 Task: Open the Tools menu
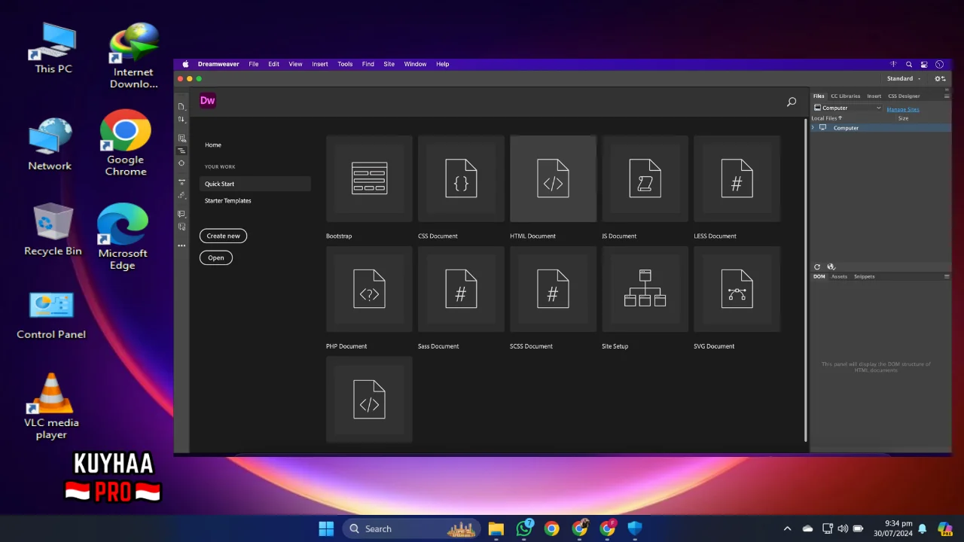(345, 64)
